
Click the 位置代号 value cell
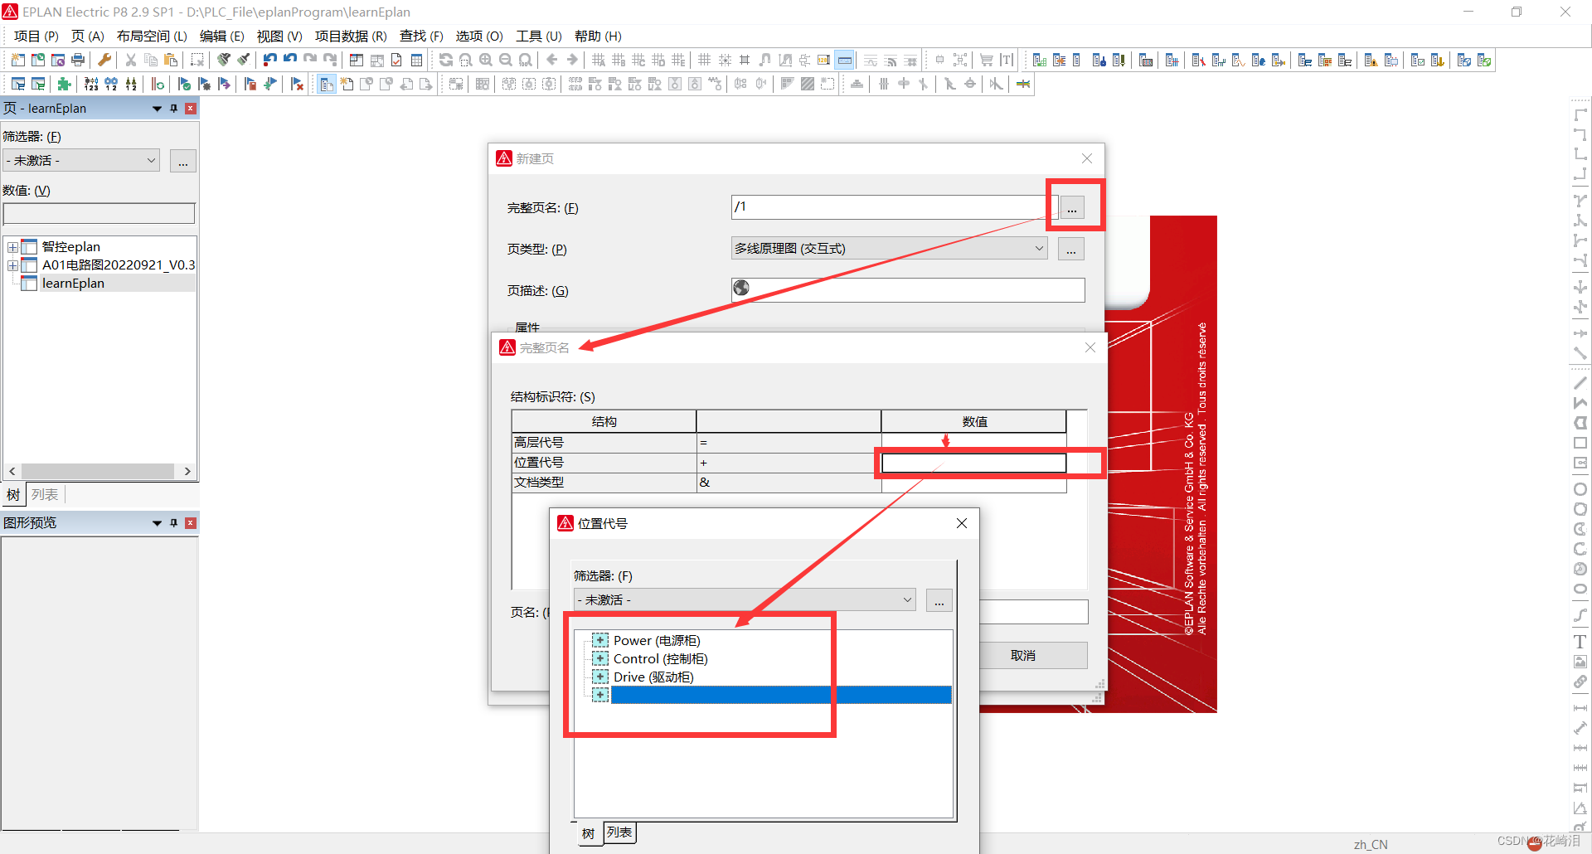click(x=973, y=463)
